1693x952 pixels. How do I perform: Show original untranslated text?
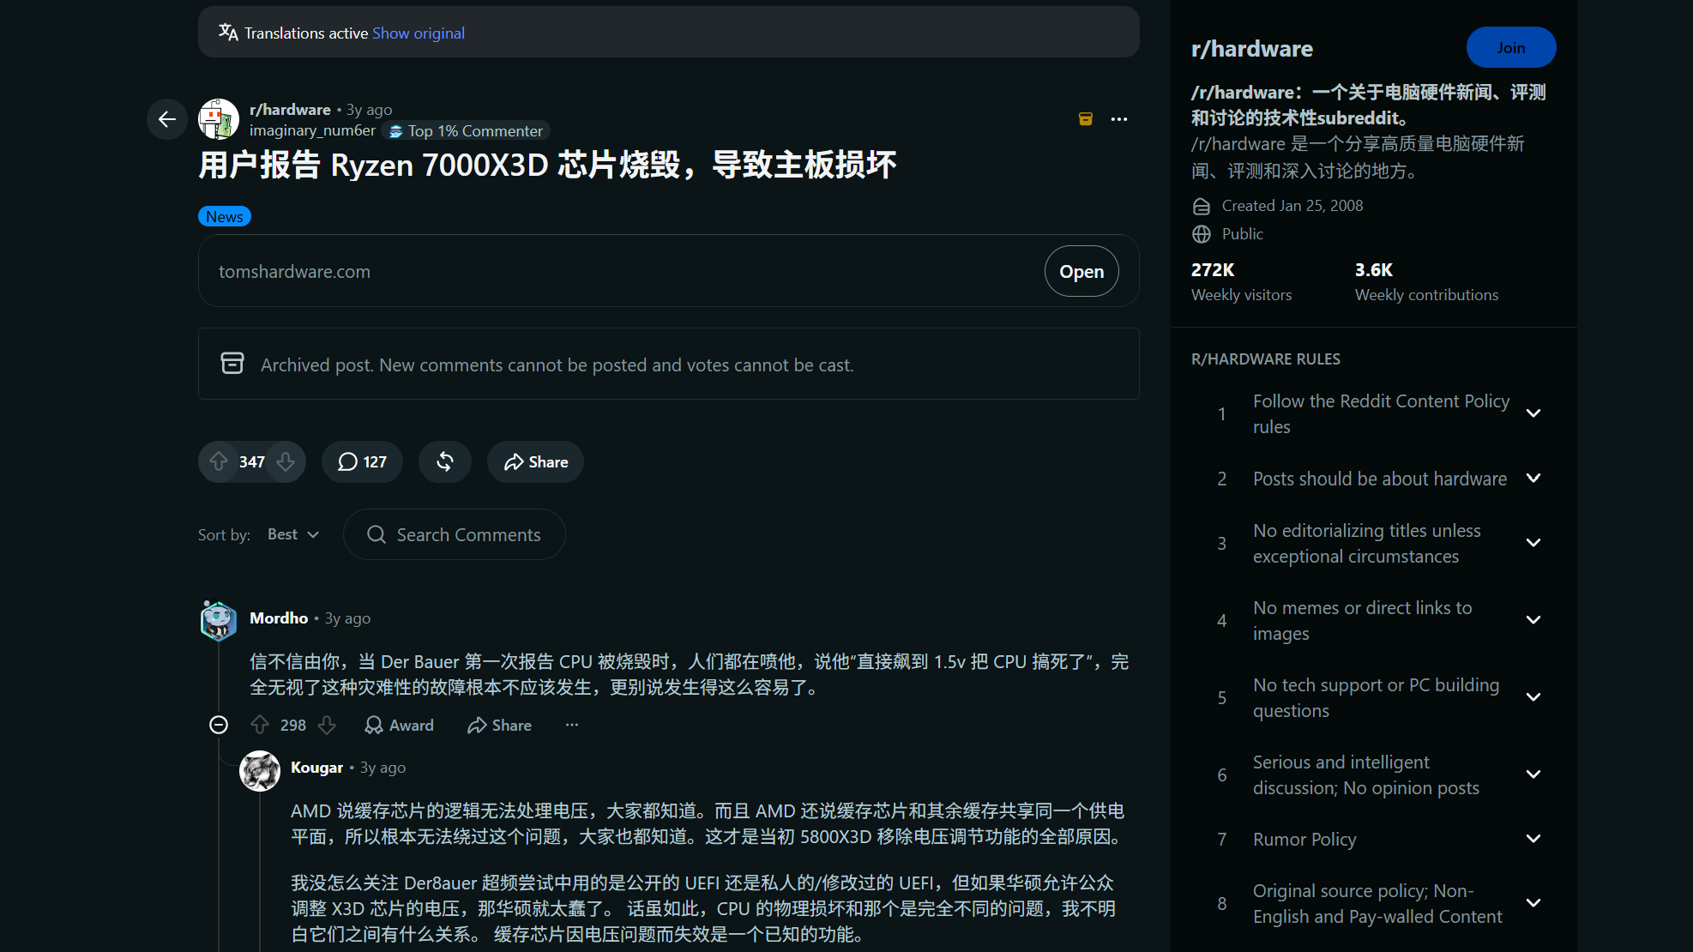(419, 33)
